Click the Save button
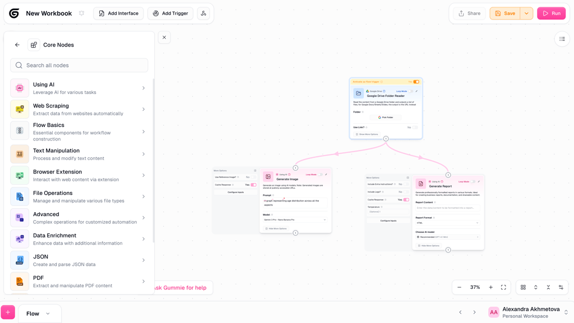The image size is (574, 323). [x=505, y=13]
